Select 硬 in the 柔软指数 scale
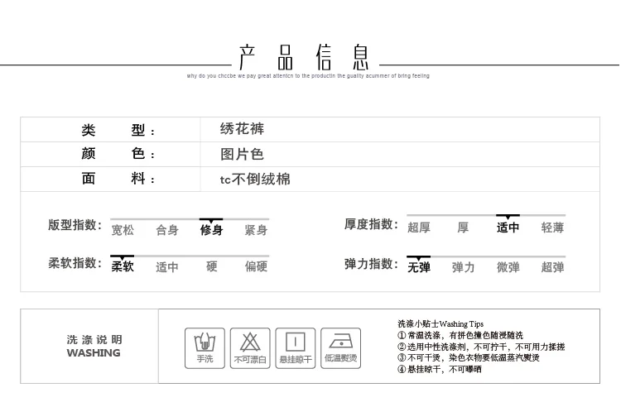This screenshot has width=621, height=407. pyautogui.click(x=211, y=266)
